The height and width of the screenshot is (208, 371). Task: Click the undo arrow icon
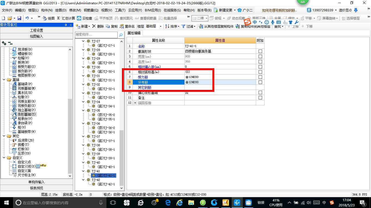(x=27, y=18)
